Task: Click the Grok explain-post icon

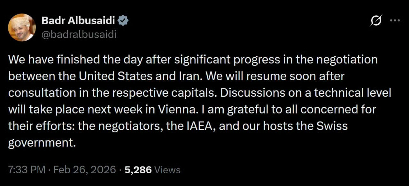Action: point(376,21)
